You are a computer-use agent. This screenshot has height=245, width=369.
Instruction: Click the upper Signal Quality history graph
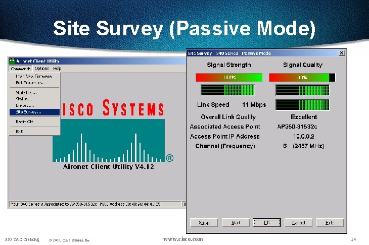coord(302,90)
